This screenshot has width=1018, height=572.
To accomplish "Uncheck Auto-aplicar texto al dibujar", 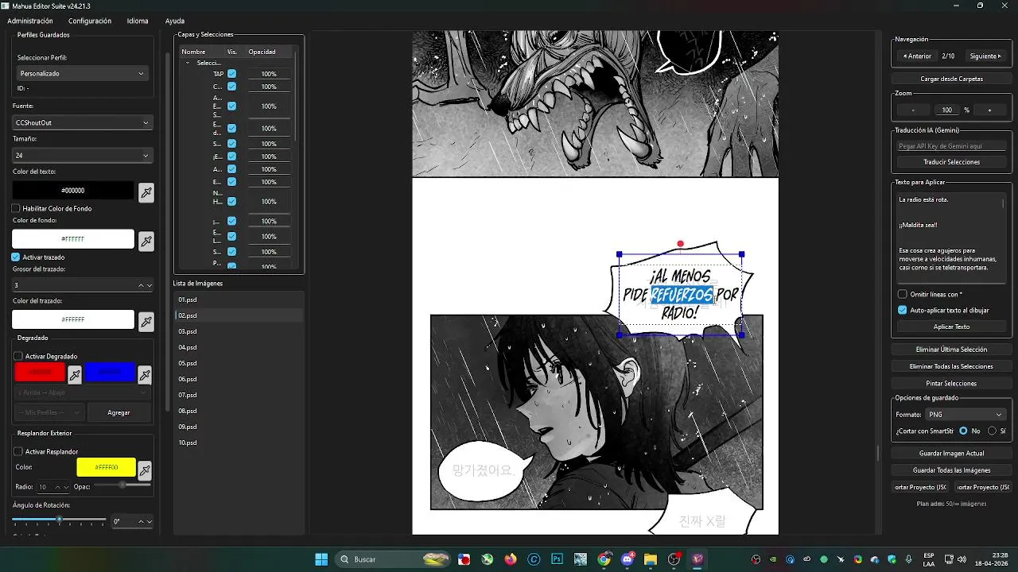I will [x=903, y=310].
